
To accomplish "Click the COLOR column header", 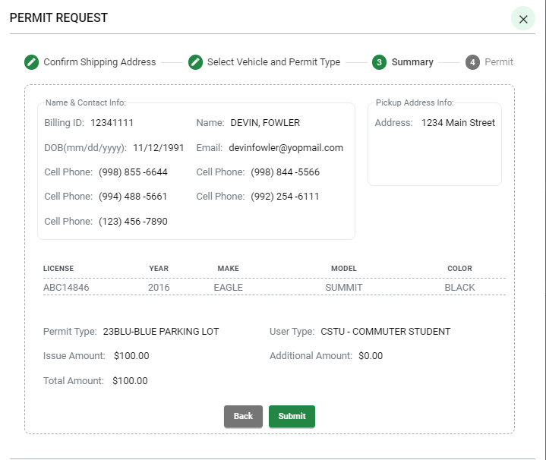I will (x=459, y=269).
